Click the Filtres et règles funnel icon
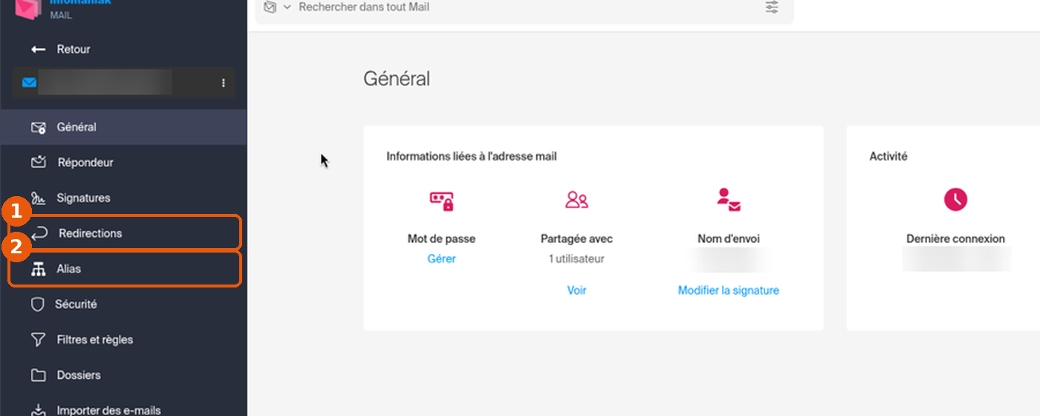 (38, 339)
